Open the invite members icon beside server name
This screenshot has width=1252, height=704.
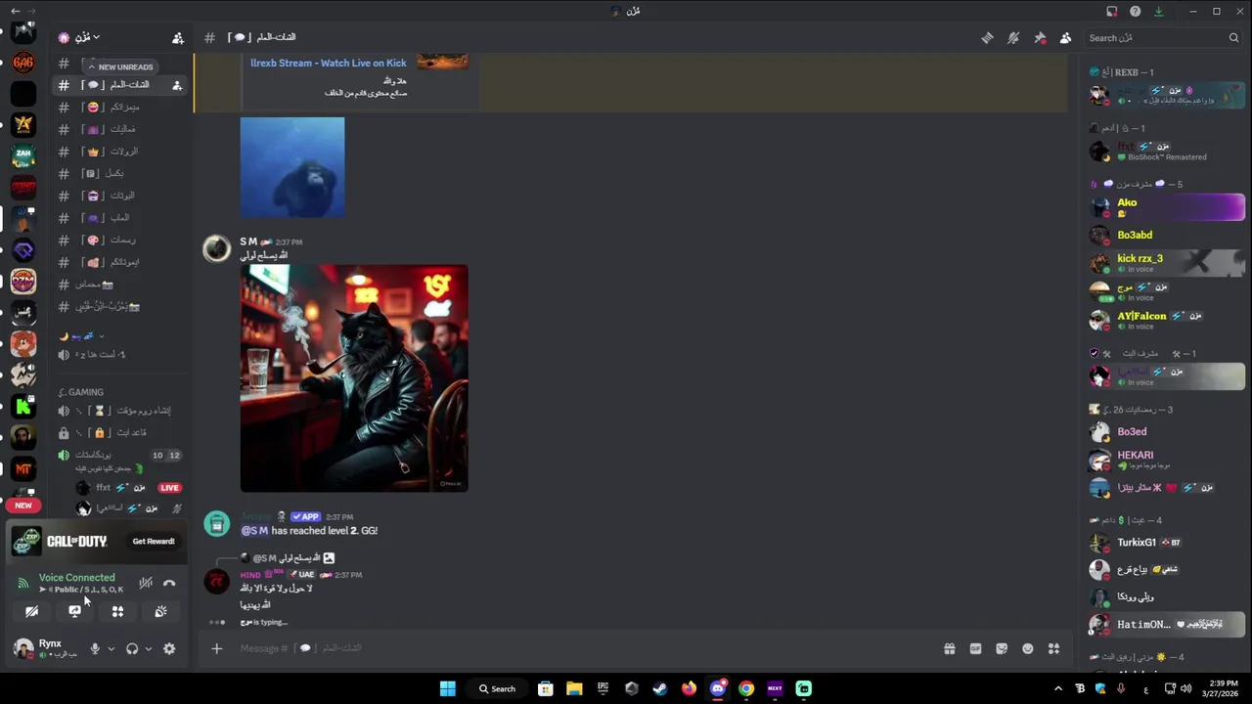click(178, 38)
